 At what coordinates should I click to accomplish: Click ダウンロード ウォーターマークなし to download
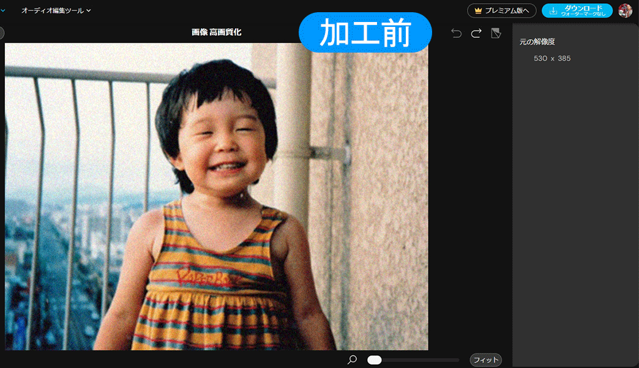[x=576, y=10]
